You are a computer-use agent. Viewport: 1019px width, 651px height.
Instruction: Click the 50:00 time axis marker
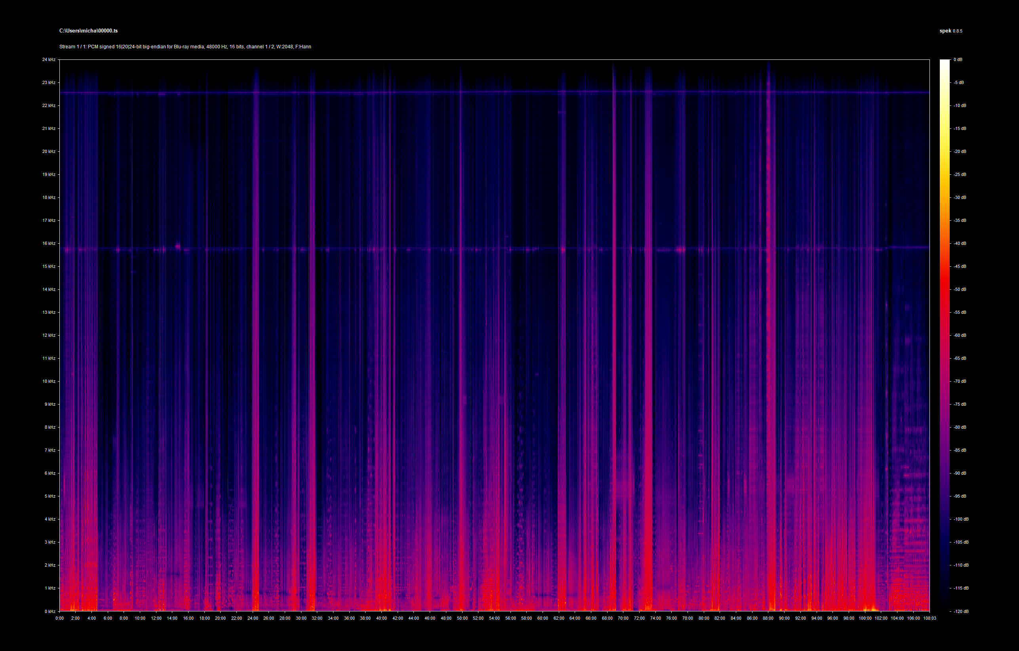pos(462,619)
